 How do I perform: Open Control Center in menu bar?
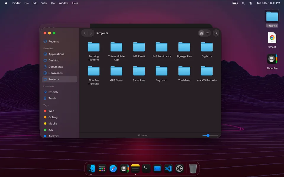pyautogui.click(x=251, y=3)
